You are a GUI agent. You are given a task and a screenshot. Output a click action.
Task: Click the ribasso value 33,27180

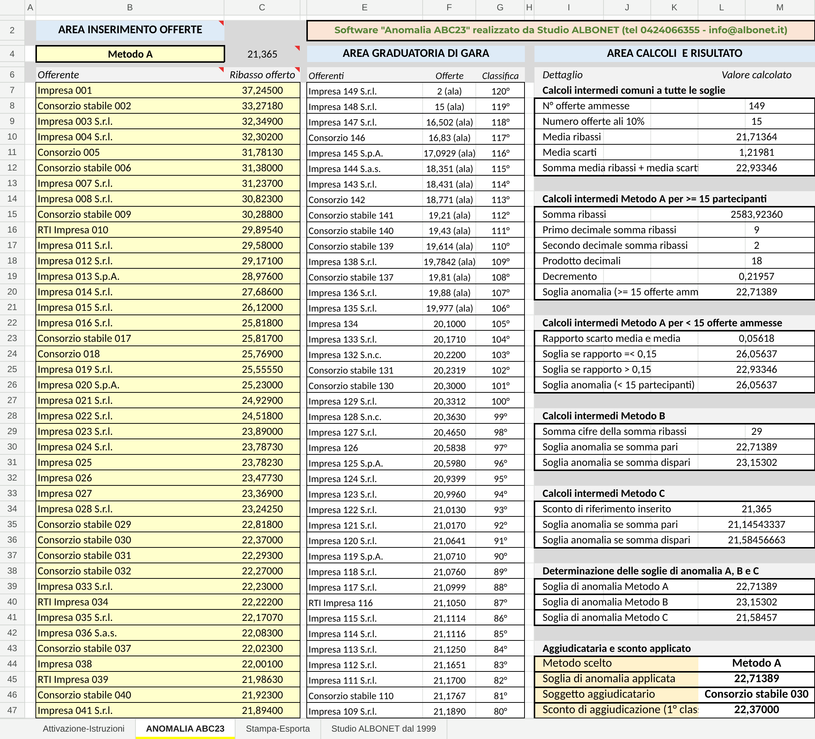click(x=262, y=106)
